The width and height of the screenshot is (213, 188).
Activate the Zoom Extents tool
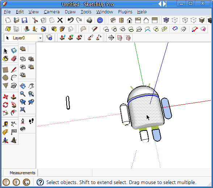pos(23,110)
